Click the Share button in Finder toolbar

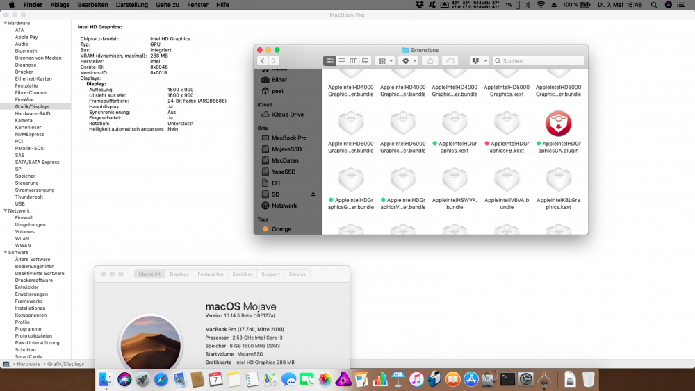click(x=430, y=60)
